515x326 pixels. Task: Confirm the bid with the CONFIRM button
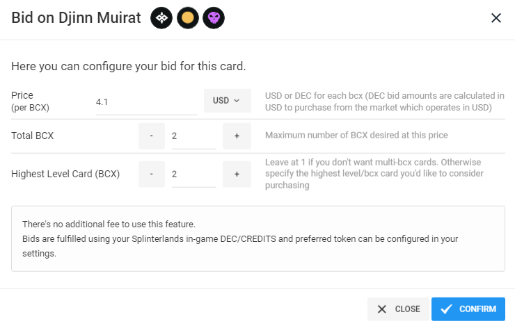tap(468, 309)
